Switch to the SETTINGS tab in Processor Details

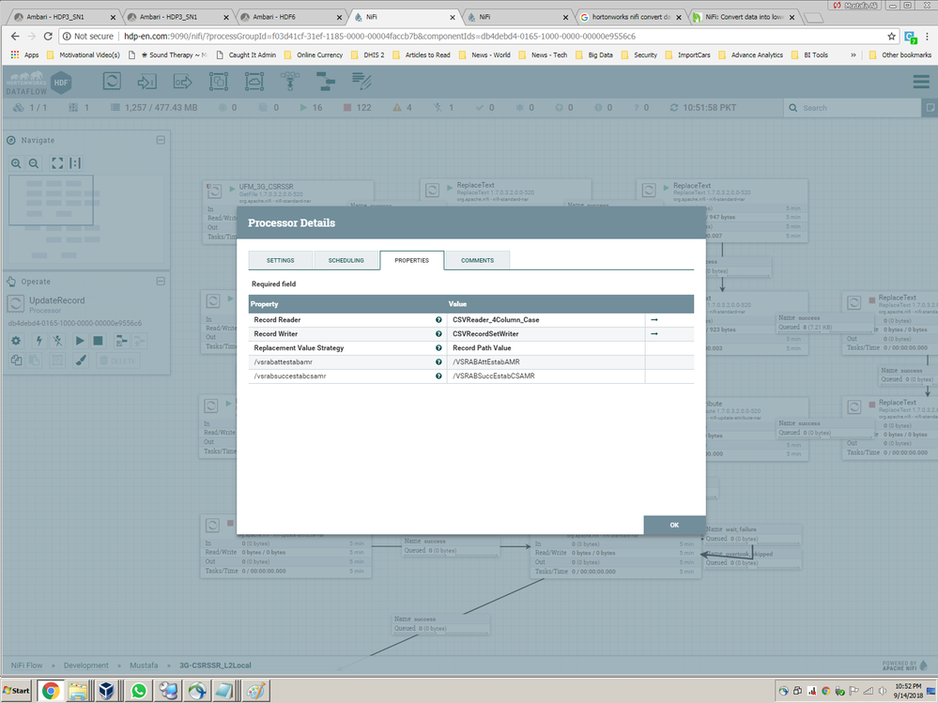pyautogui.click(x=280, y=260)
